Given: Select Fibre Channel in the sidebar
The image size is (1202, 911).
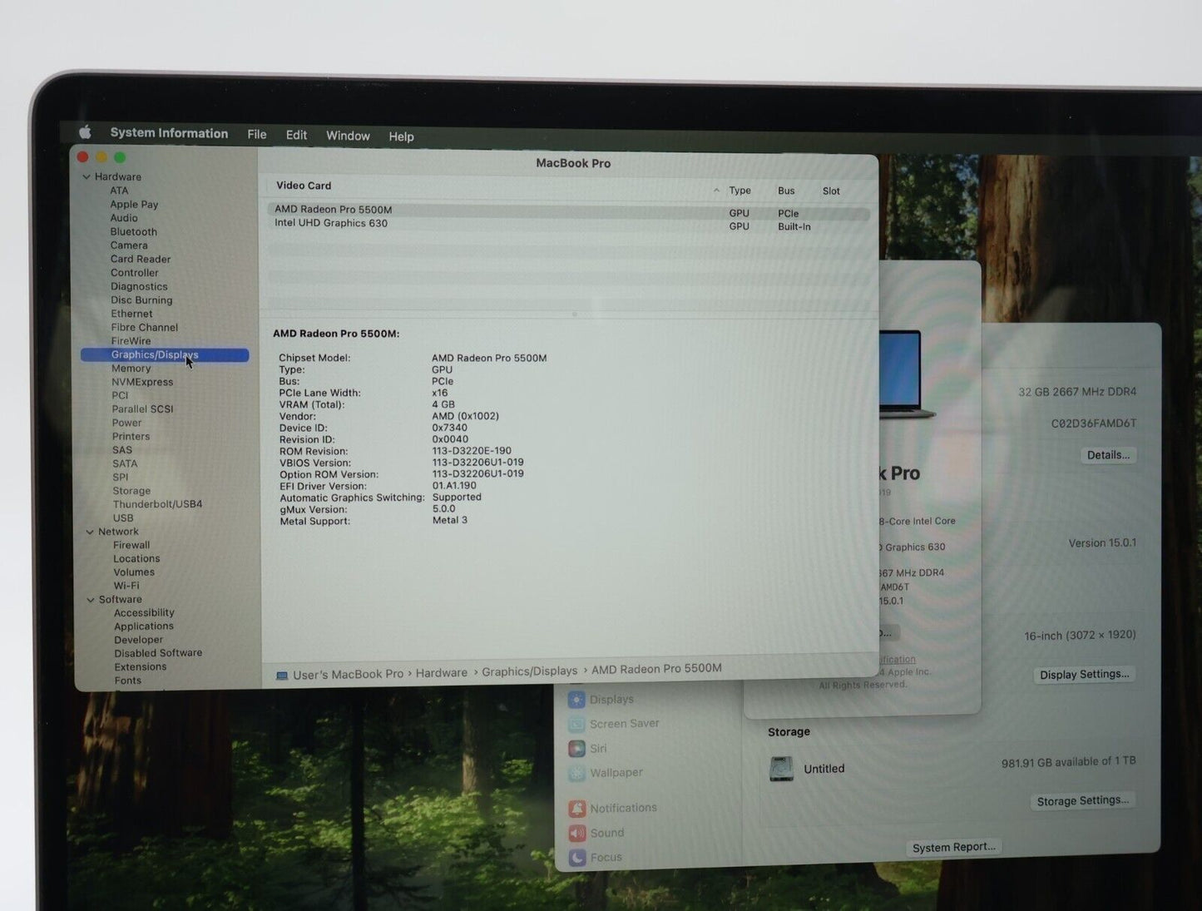Looking at the screenshot, I should tap(144, 328).
